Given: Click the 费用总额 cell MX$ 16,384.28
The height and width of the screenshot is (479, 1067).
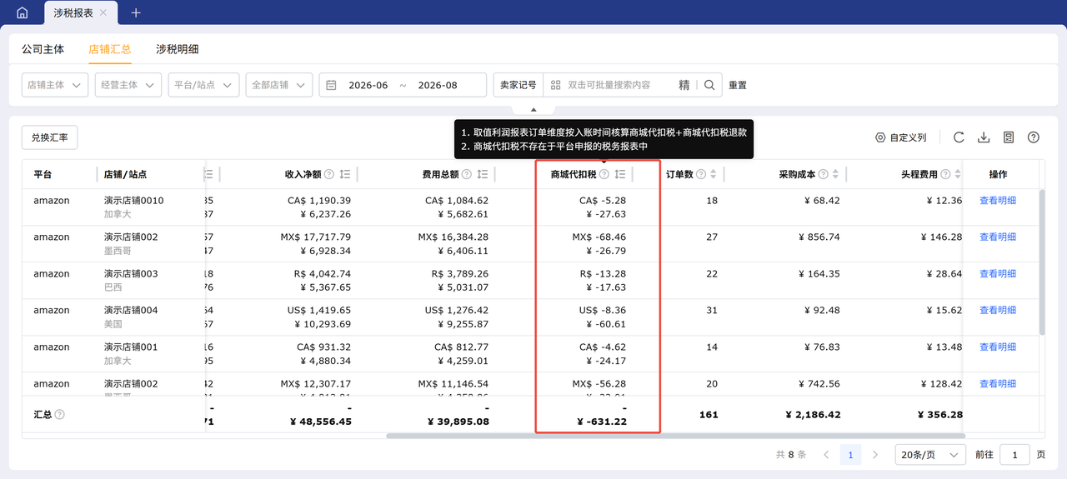Looking at the screenshot, I should (x=453, y=237).
